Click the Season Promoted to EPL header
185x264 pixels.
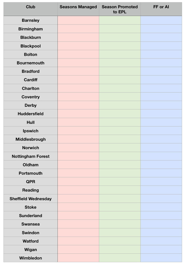(x=120, y=9)
